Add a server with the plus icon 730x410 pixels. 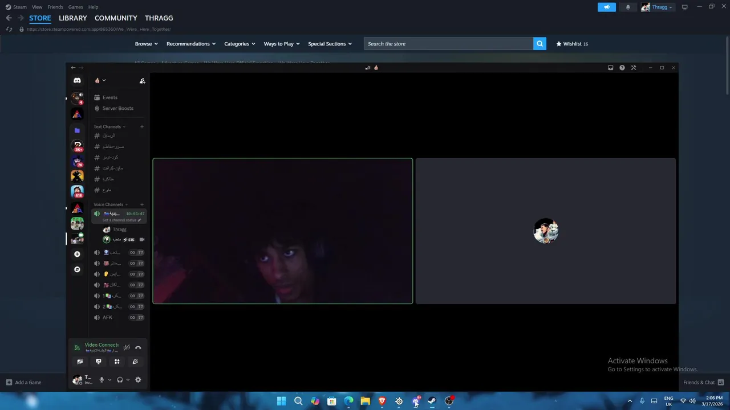[x=77, y=254]
